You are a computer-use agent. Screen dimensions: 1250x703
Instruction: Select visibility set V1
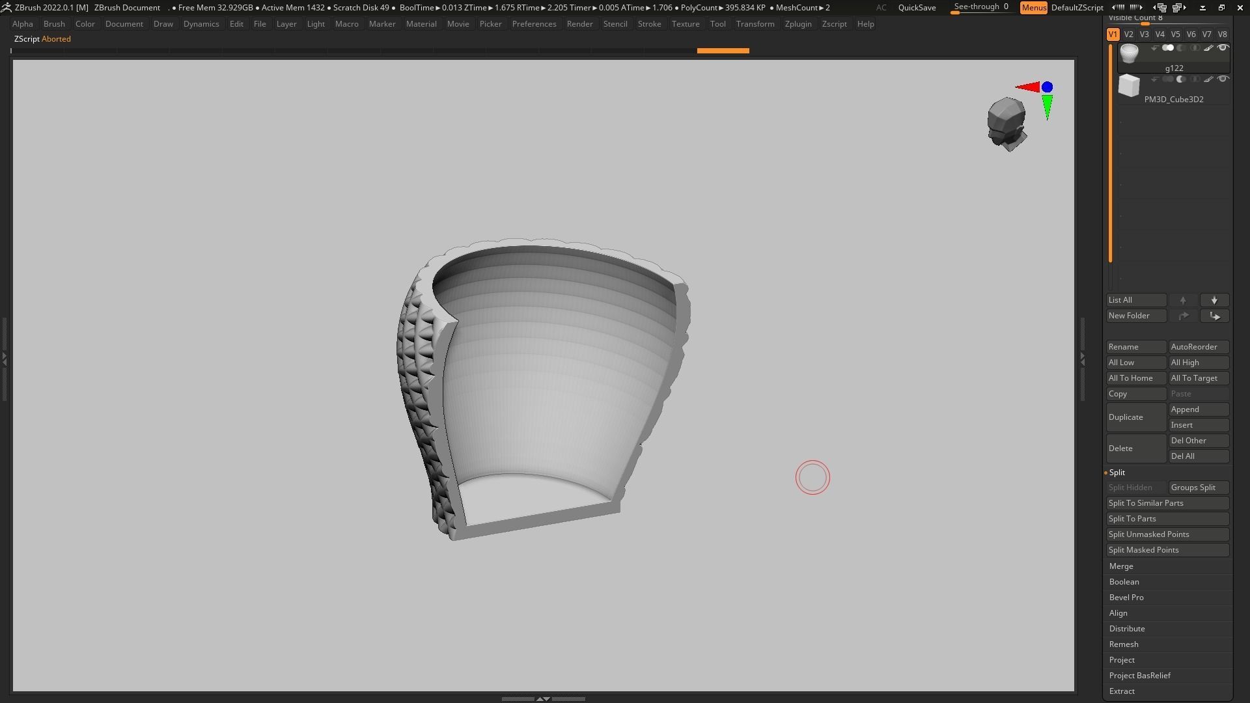(1113, 34)
